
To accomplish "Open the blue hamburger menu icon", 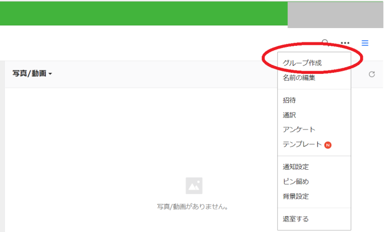I will pyautogui.click(x=365, y=43).
